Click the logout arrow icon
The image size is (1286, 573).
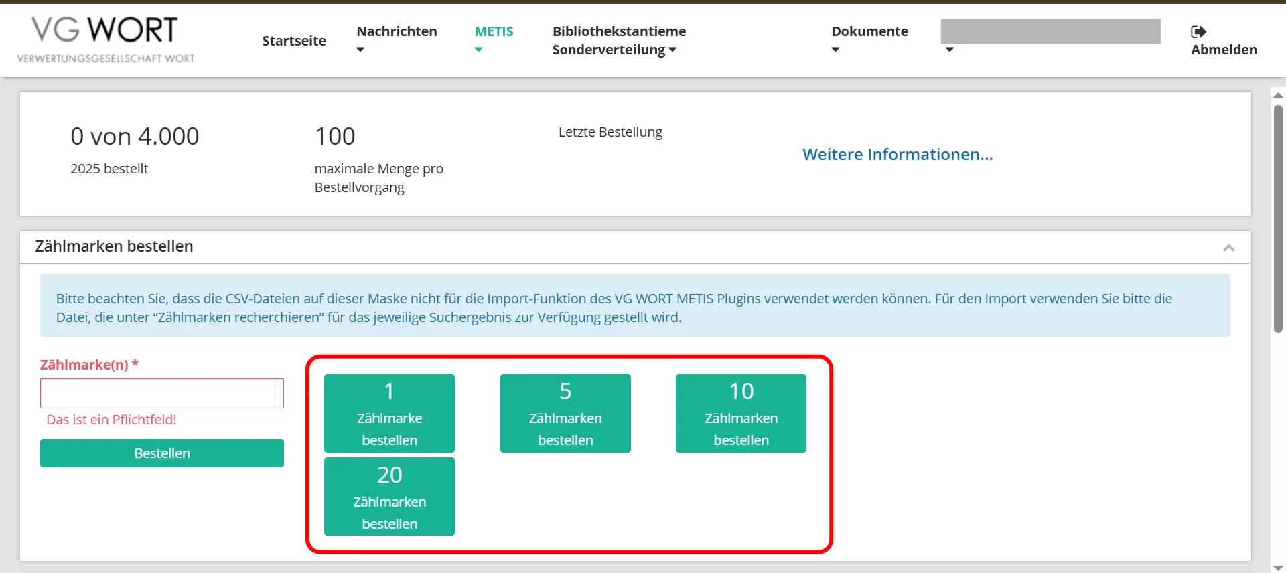tap(1198, 31)
